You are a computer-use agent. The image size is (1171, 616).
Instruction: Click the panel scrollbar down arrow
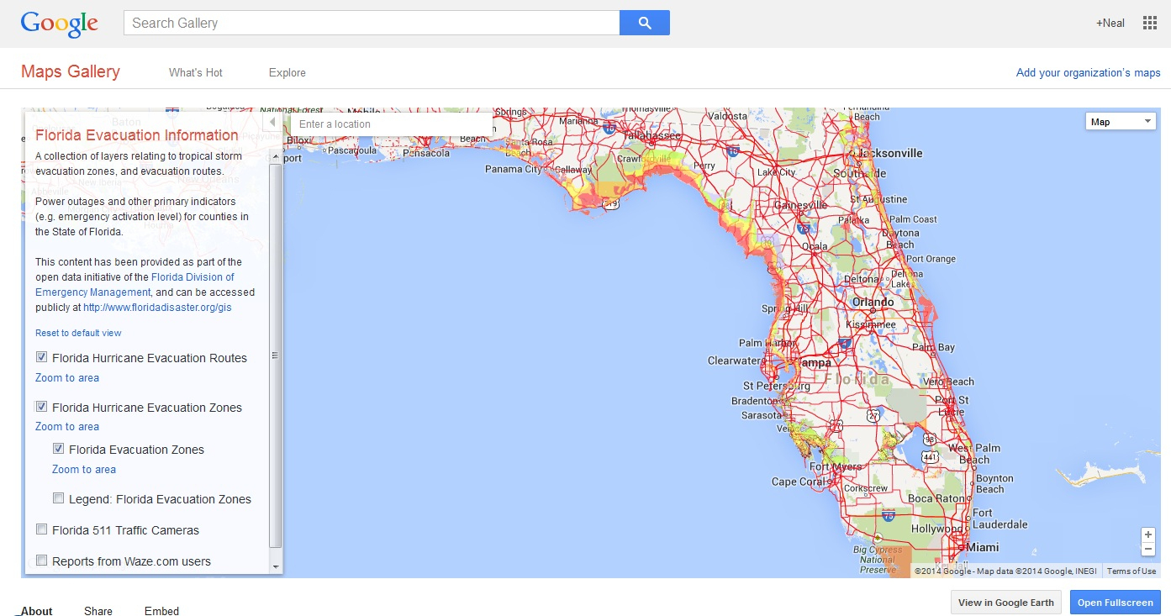(x=275, y=567)
